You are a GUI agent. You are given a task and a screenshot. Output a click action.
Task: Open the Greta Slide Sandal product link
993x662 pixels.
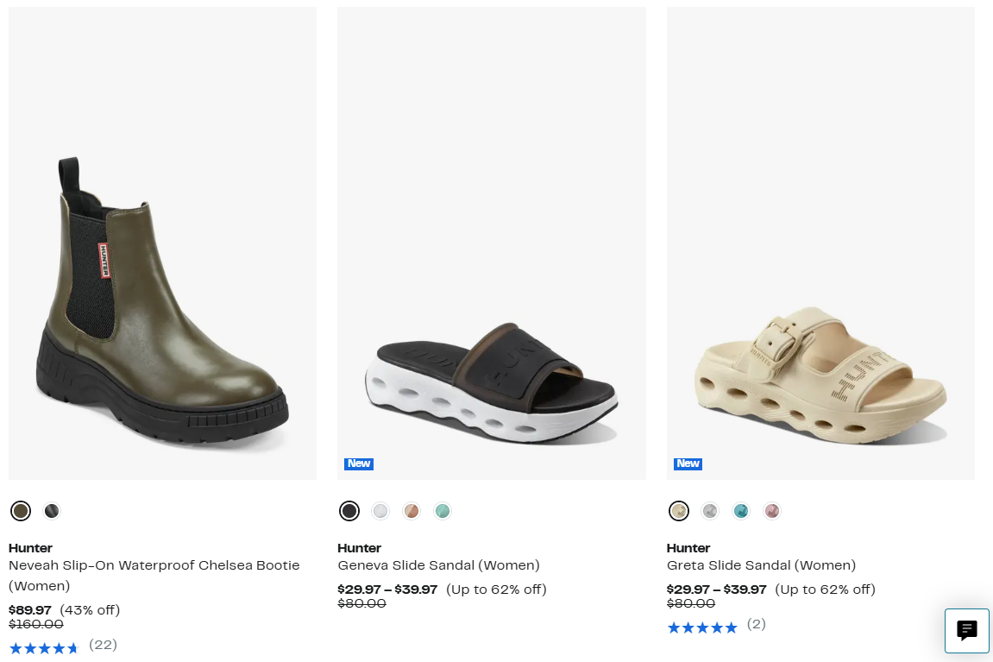[x=761, y=566]
